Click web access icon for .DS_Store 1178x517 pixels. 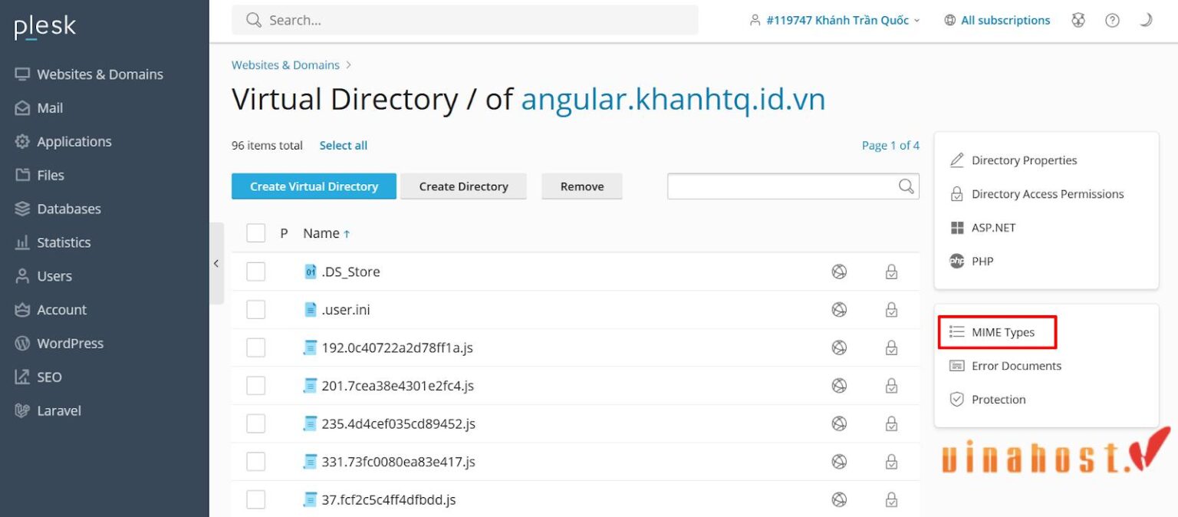click(x=839, y=272)
